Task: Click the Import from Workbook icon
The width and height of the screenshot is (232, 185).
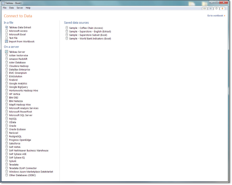Action: tap(6, 41)
